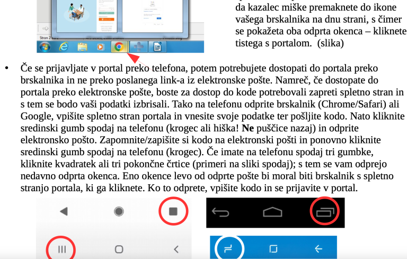Open the File Explorer folder icon
The height and width of the screenshot is (259, 407).
[82, 47]
